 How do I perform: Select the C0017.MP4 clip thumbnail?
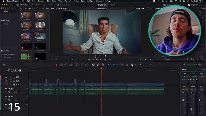(x=26, y=25)
